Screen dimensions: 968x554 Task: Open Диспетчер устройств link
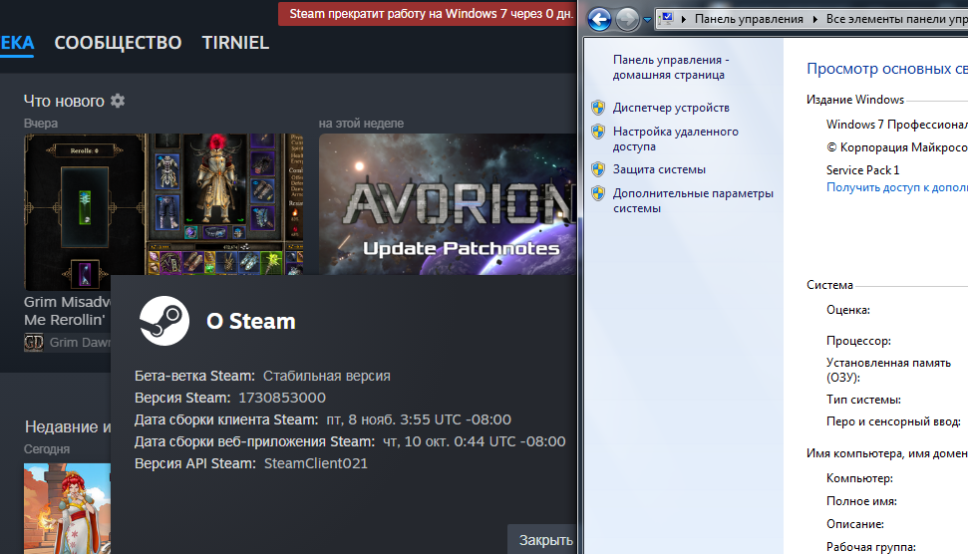click(x=671, y=108)
